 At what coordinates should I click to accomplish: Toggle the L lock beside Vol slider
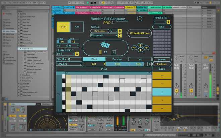click(x=150, y=64)
